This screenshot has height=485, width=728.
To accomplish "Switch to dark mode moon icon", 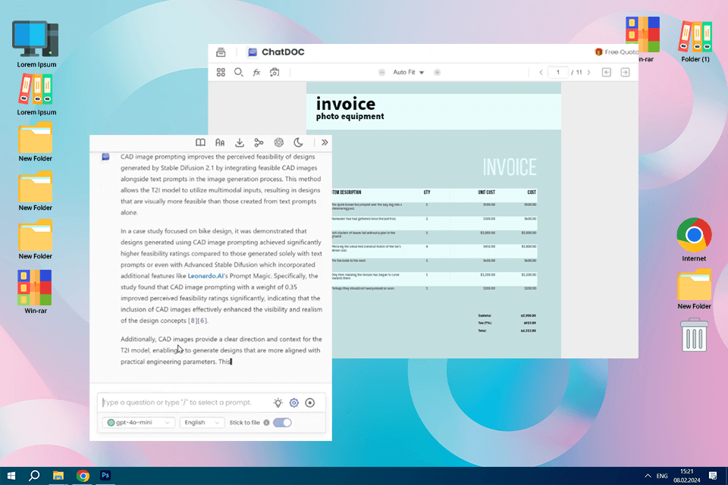I will click(298, 142).
